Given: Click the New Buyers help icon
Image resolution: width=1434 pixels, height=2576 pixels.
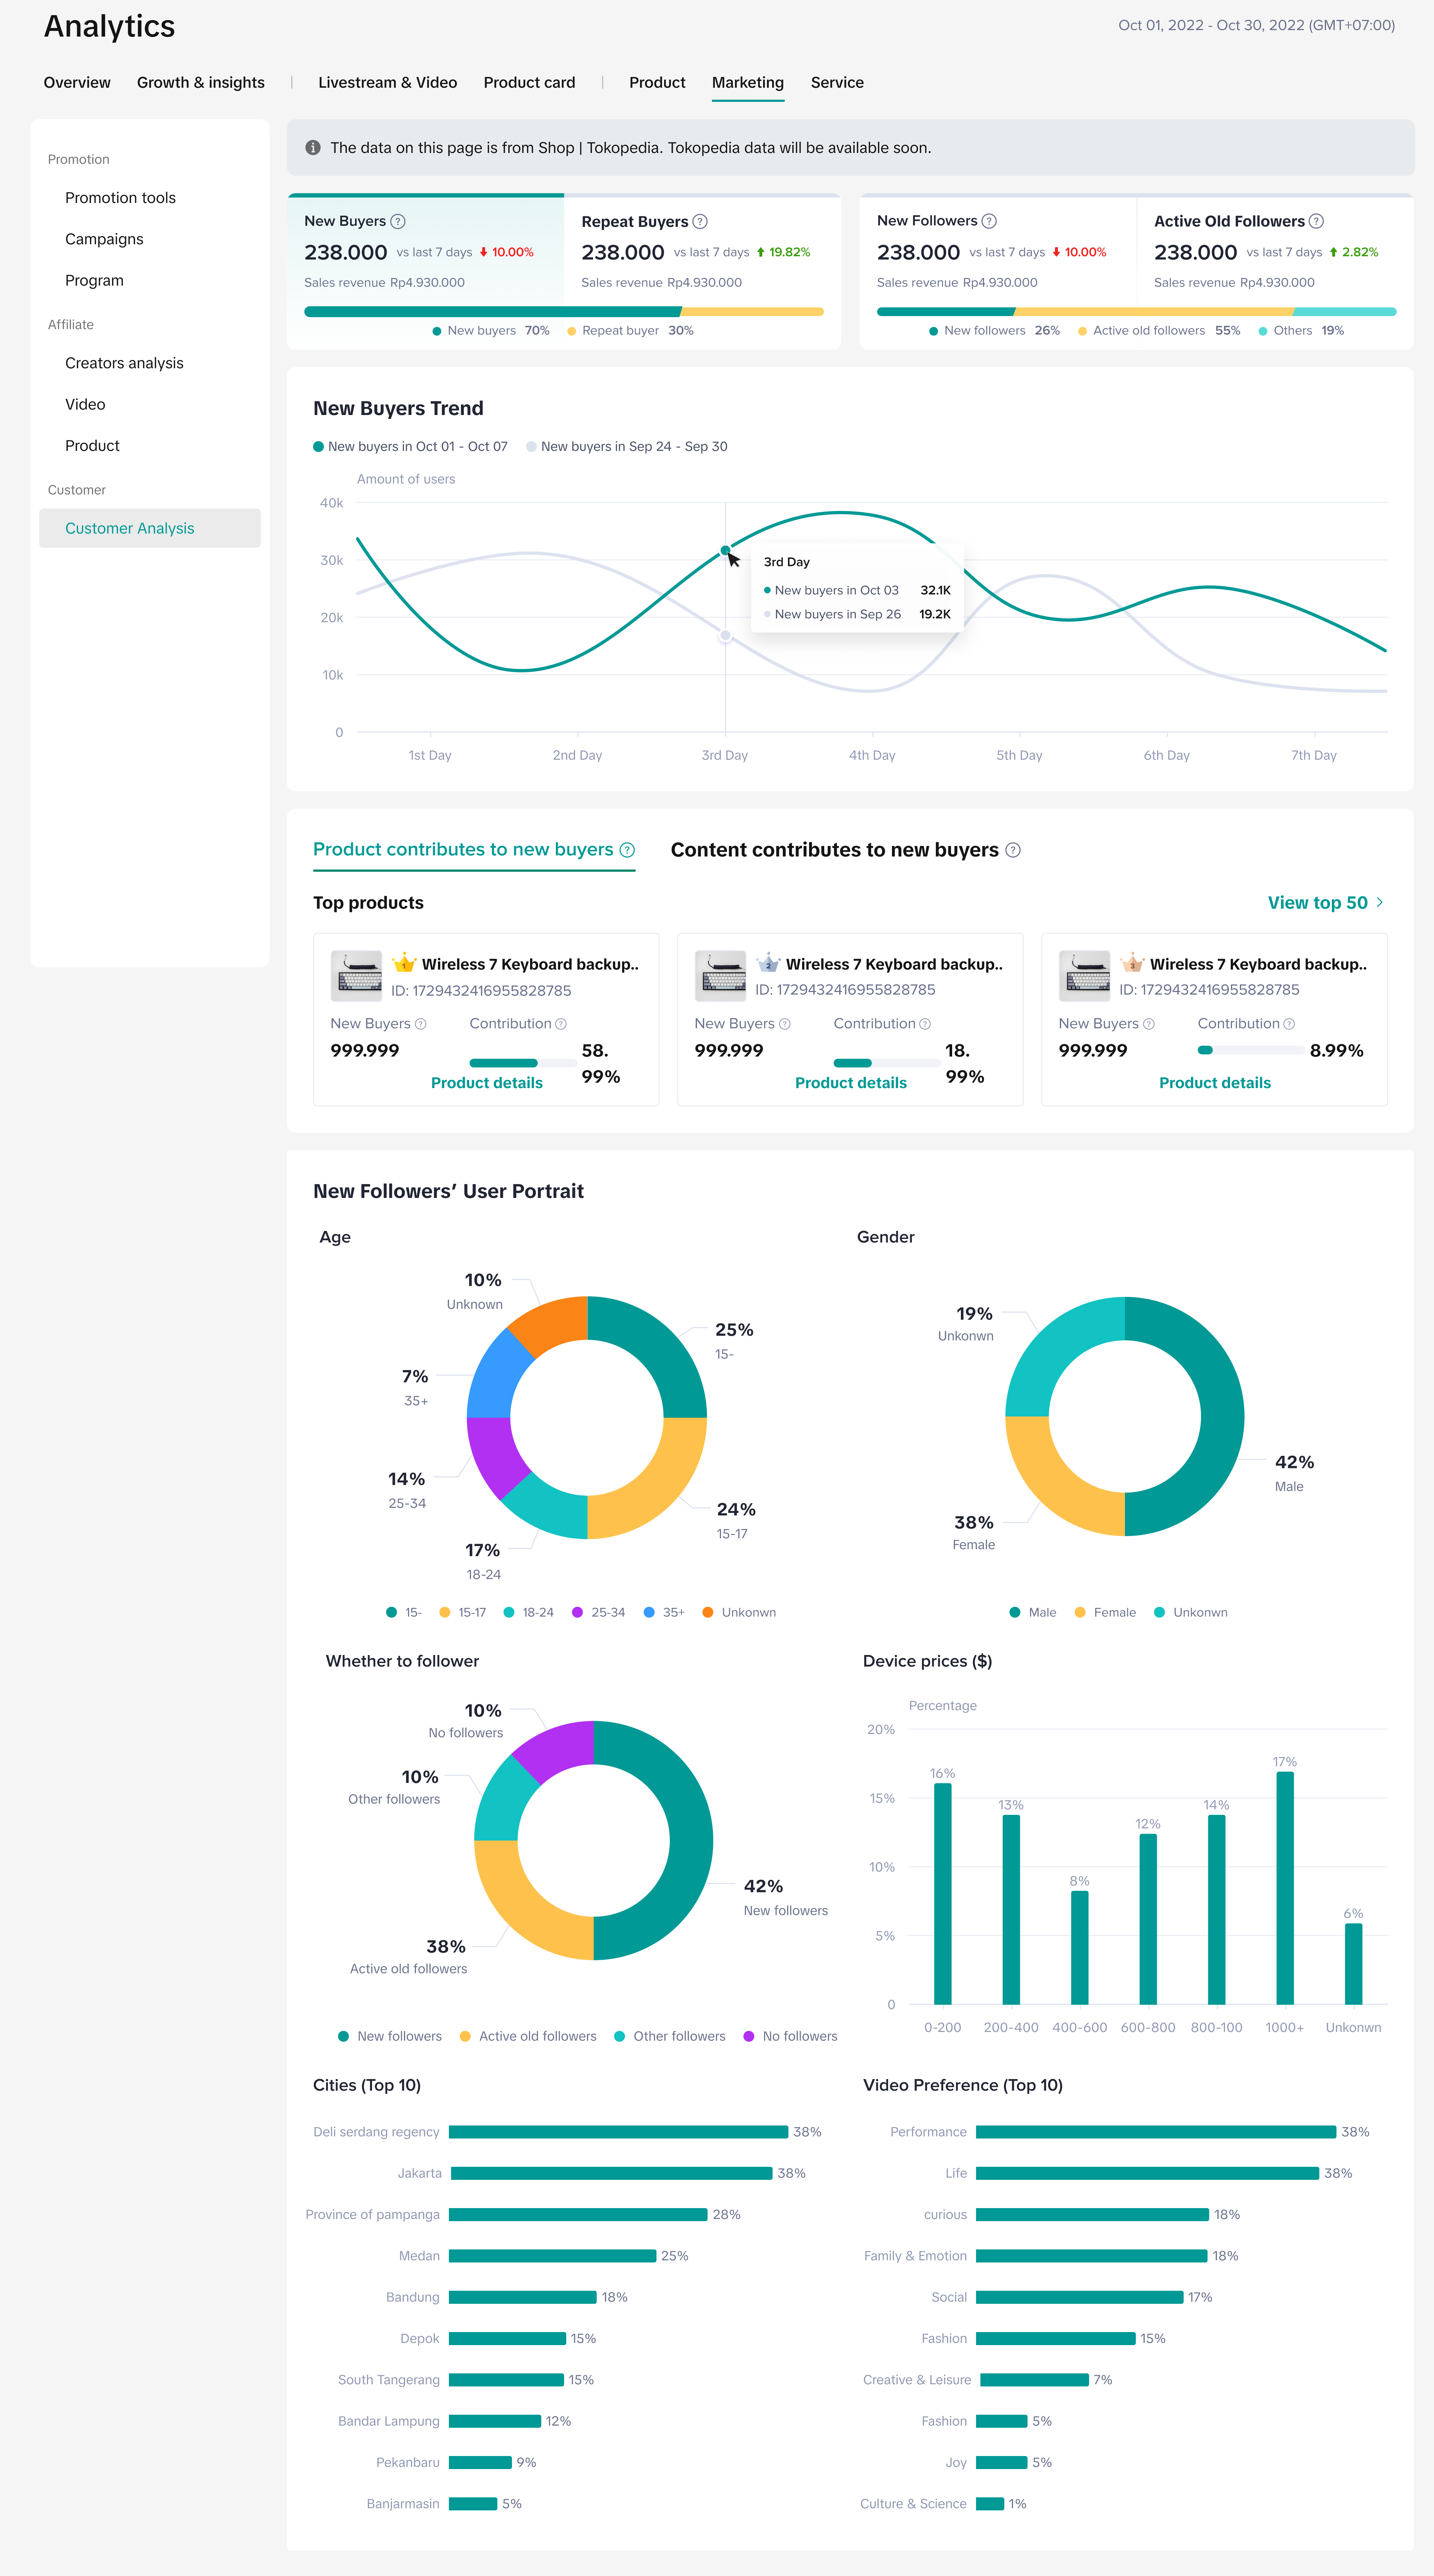Looking at the screenshot, I should pos(398,221).
